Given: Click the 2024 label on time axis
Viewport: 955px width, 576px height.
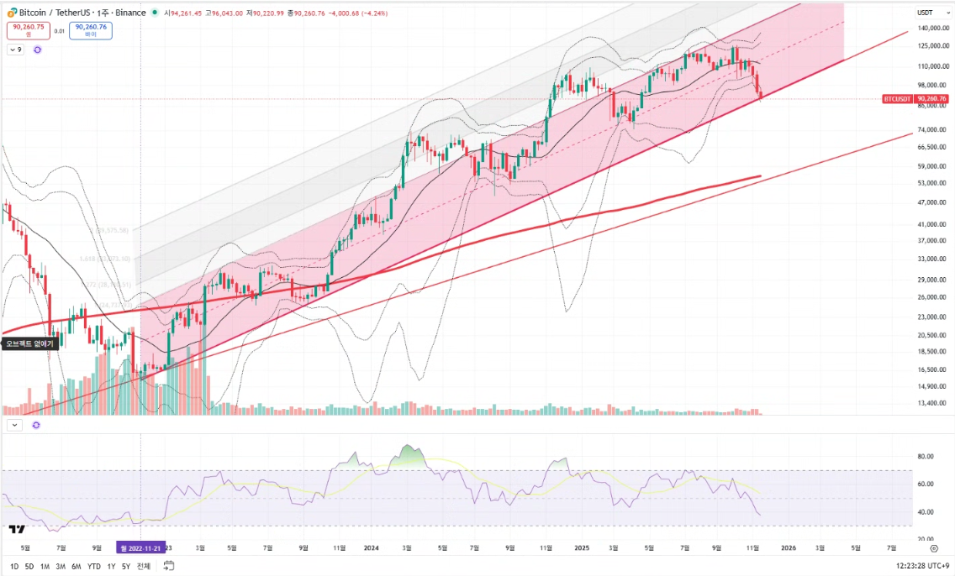Looking at the screenshot, I should pos(371,548).
